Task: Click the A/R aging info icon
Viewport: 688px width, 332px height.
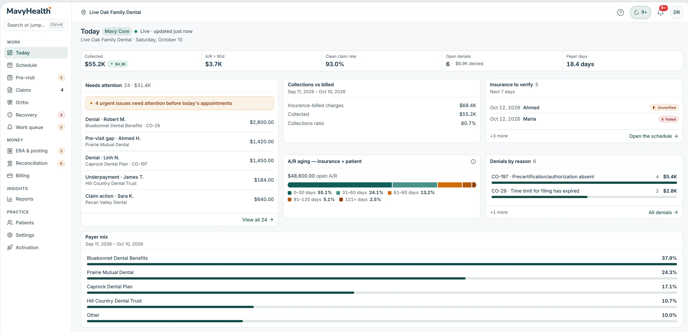Action: [473, 161]
